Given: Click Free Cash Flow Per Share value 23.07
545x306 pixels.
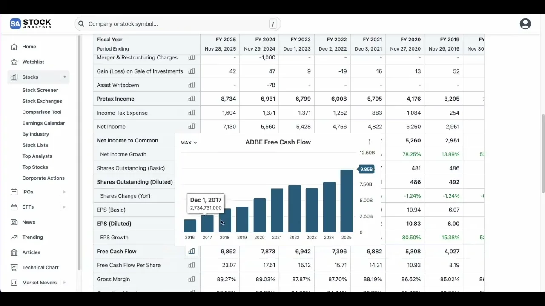Looking at the screenshot, I should [229, 265].
